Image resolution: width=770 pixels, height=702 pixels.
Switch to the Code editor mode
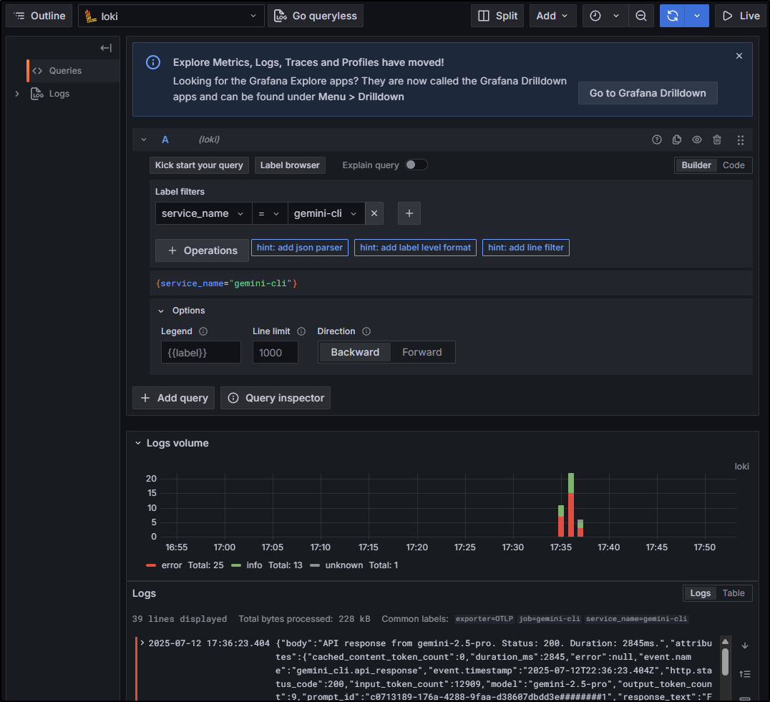[x=734, y=165]
